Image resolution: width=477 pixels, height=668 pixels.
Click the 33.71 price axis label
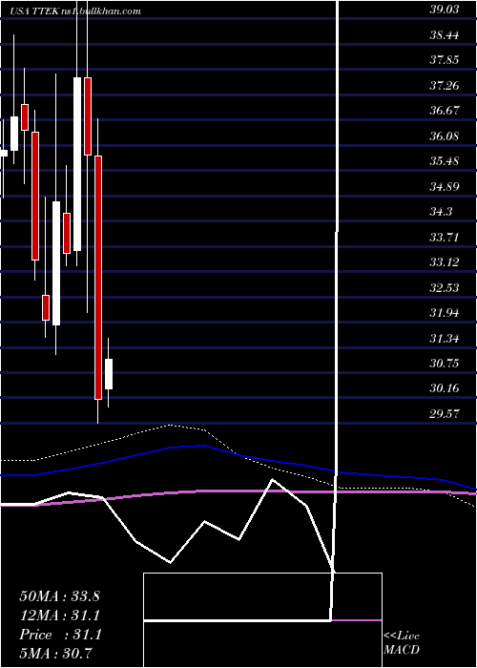pos(445,237)
